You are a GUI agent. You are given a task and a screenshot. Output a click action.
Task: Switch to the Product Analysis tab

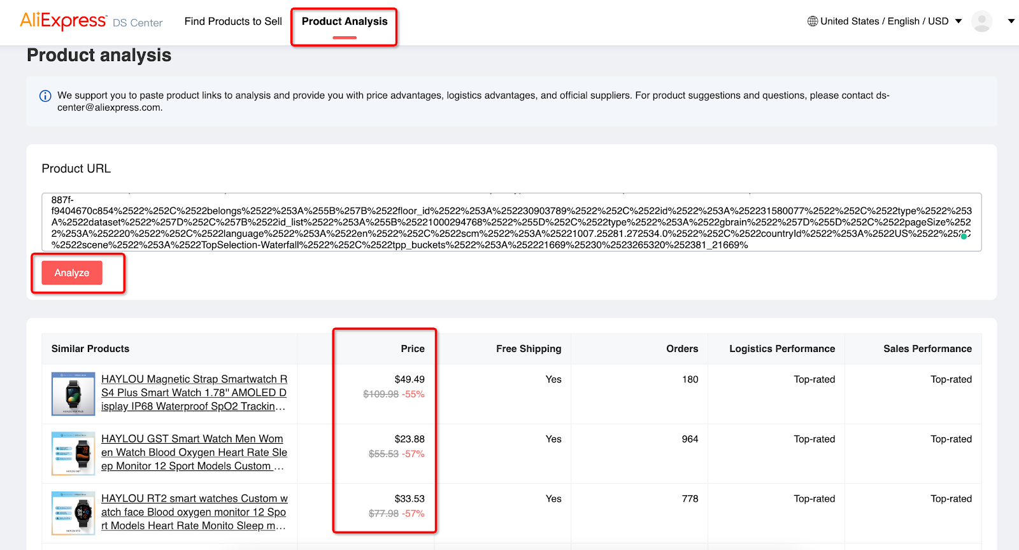tap(345, 21)
